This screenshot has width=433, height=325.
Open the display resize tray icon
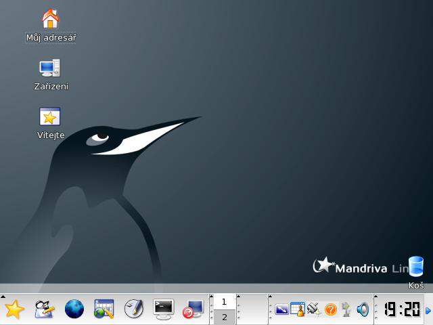(281, 309)
